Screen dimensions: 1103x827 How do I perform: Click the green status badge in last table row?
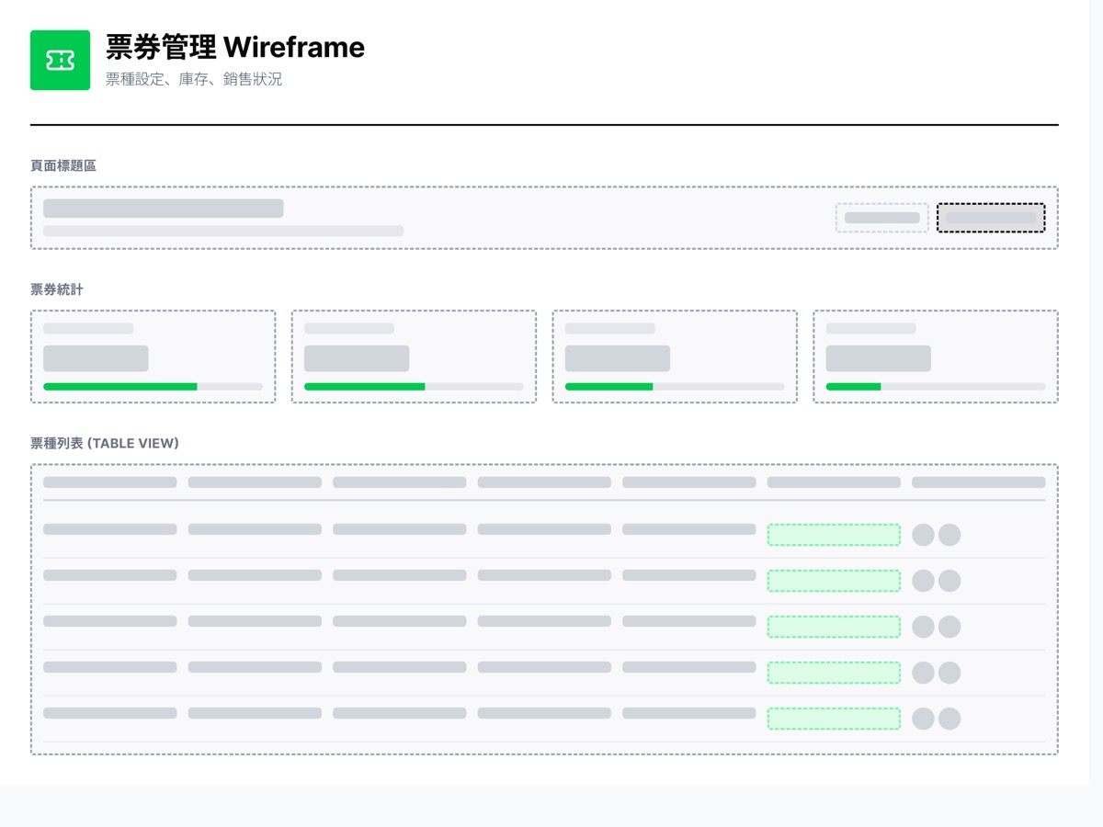[834, 719]
